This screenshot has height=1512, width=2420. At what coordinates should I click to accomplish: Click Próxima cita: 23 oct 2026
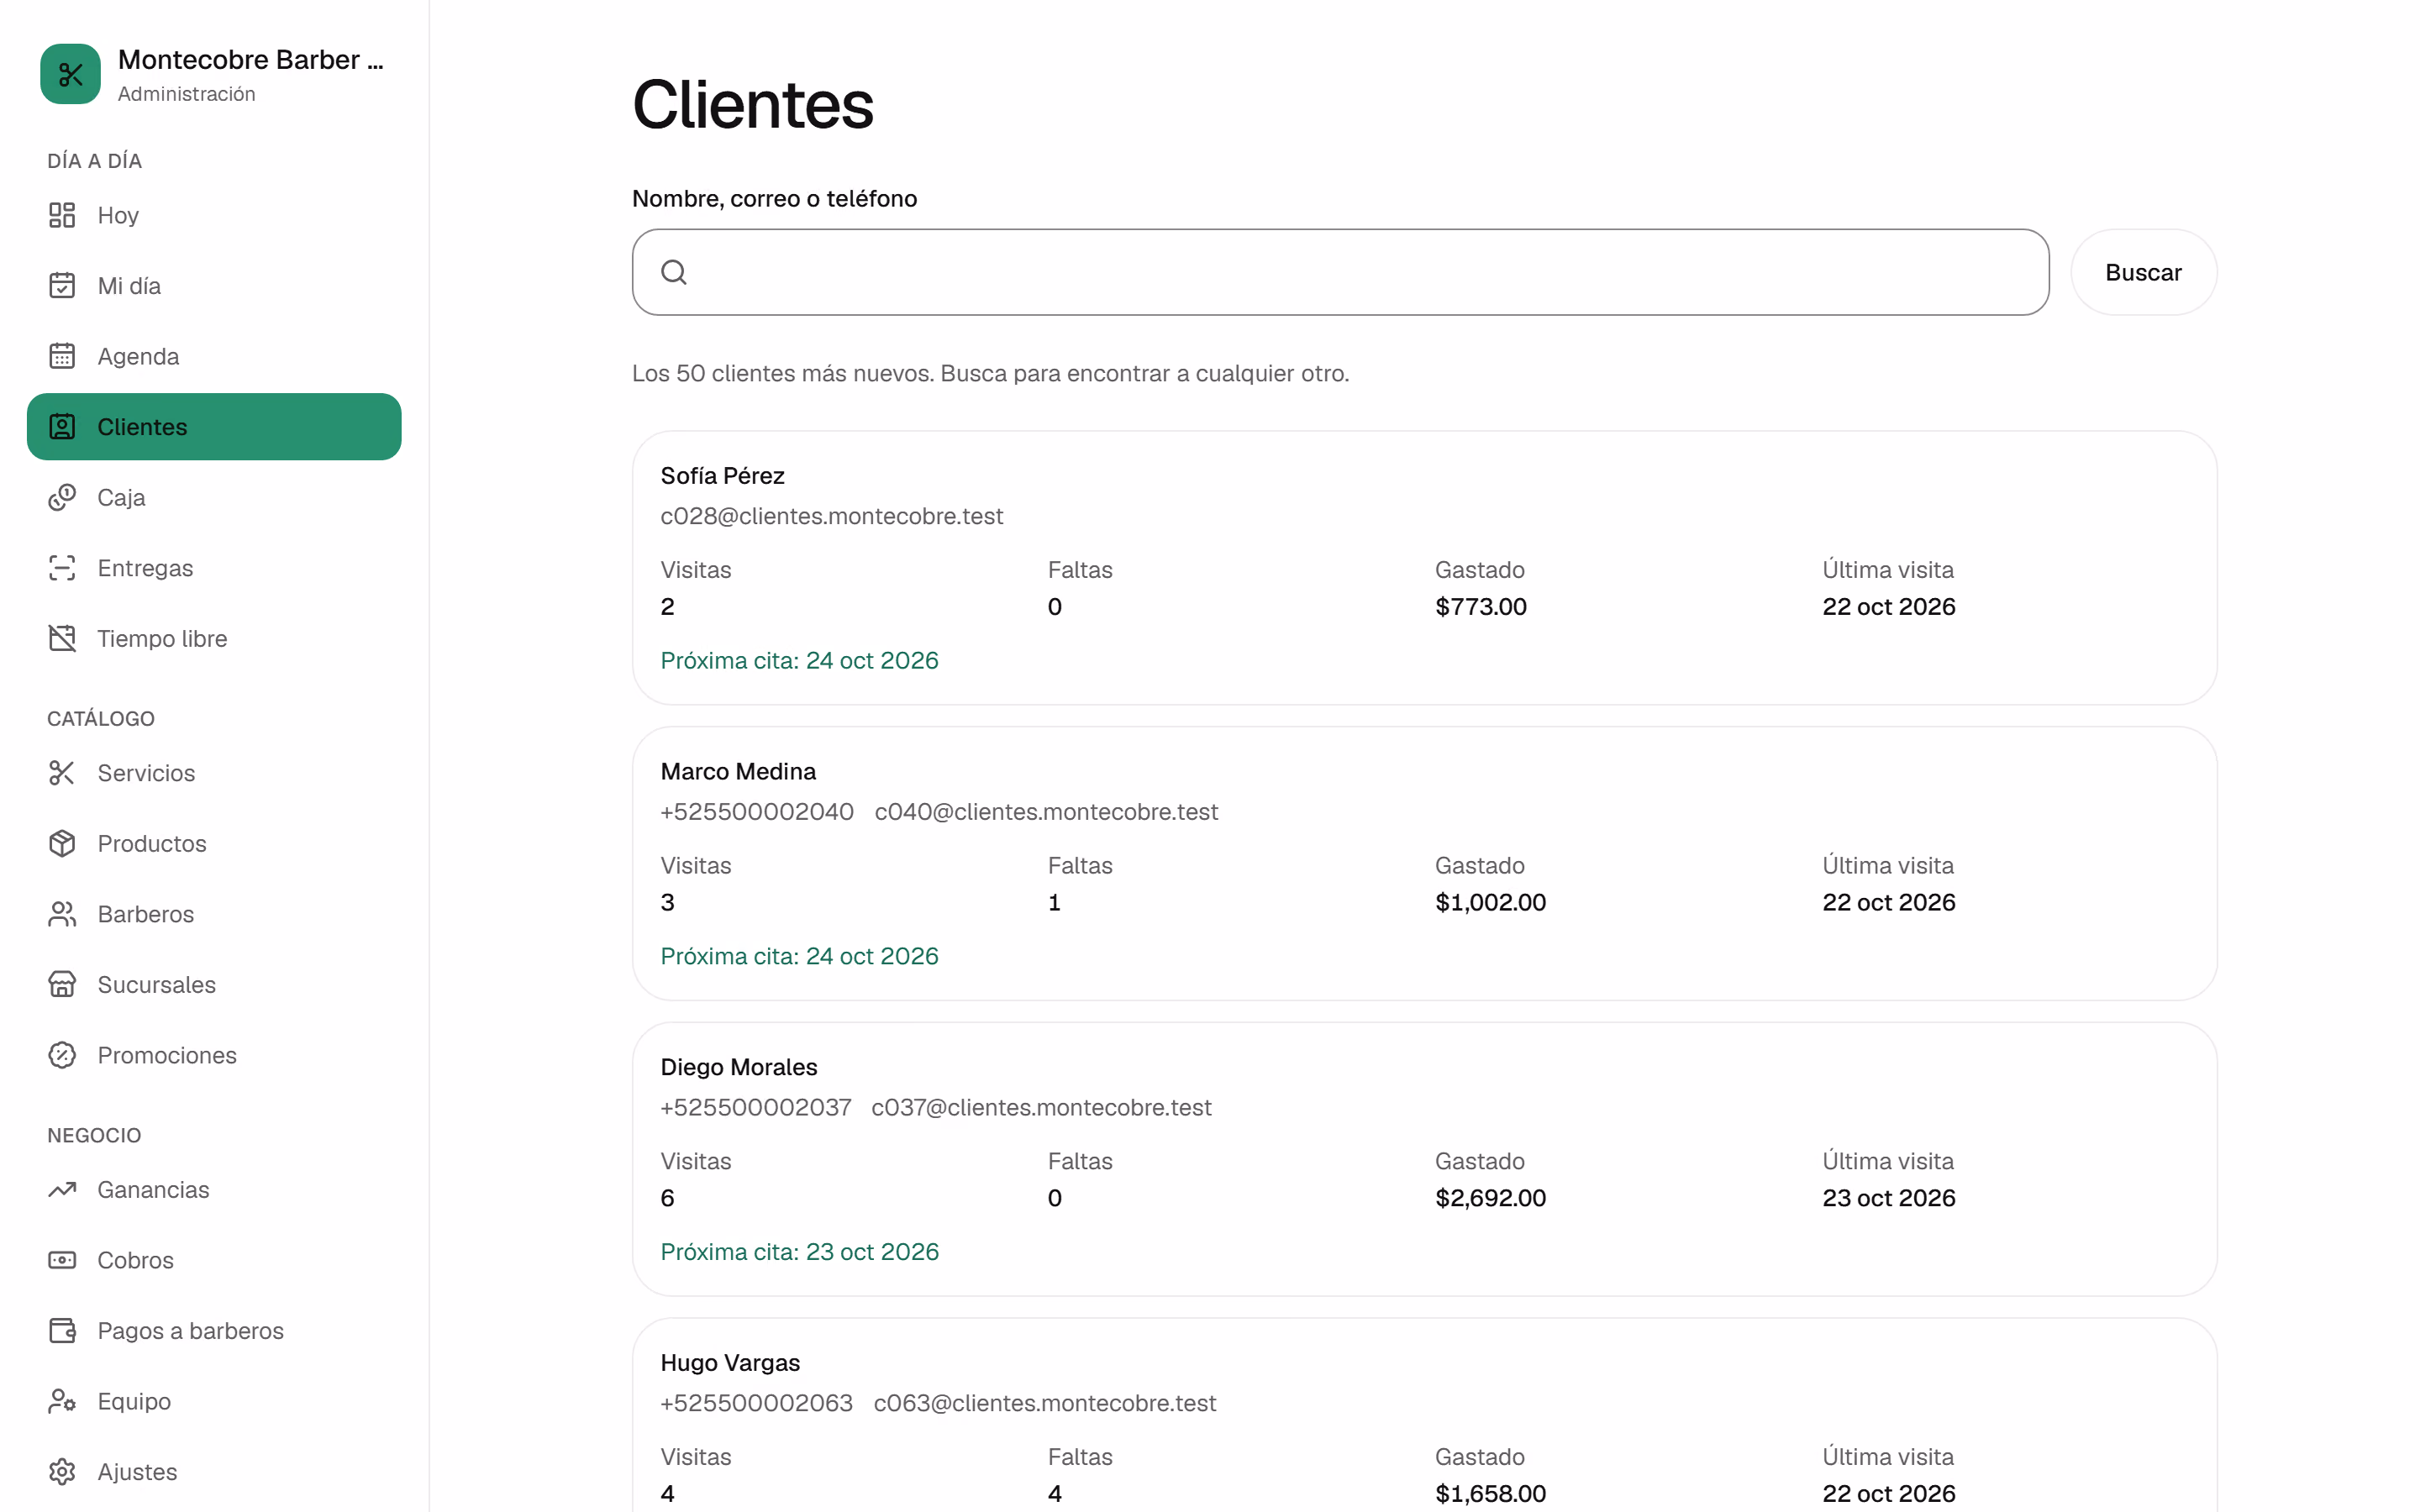click(x=799, y=1252)
